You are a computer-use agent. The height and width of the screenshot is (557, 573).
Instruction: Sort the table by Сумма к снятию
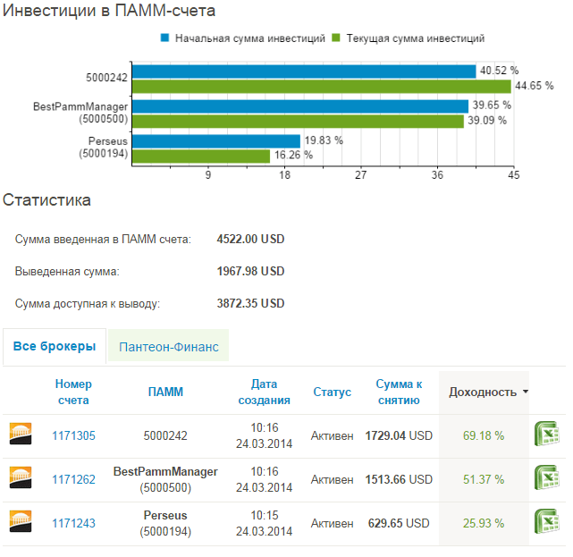399,392
